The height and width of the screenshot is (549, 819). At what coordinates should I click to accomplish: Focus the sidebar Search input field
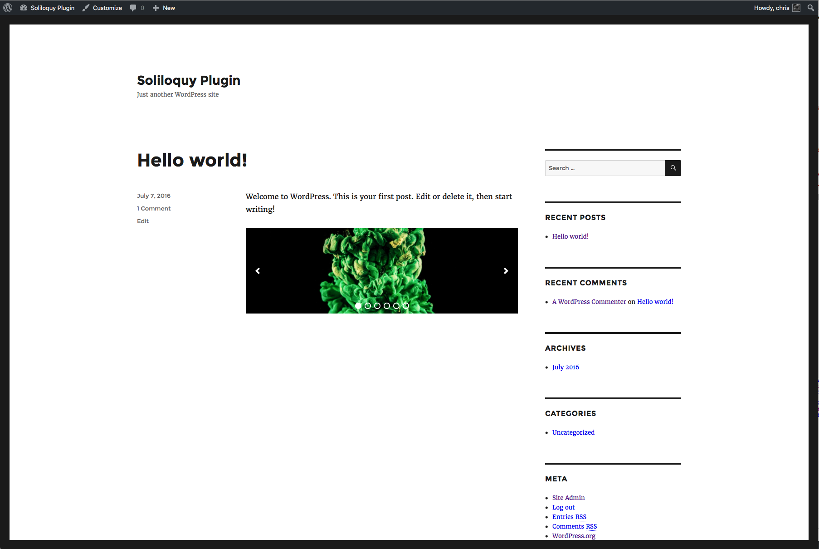click(x=605, y=168)
